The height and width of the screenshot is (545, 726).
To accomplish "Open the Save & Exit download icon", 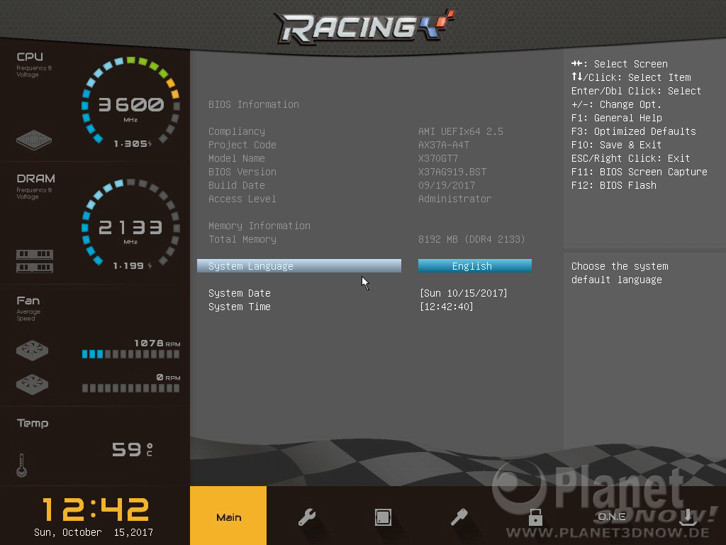I will click(688, 517).
